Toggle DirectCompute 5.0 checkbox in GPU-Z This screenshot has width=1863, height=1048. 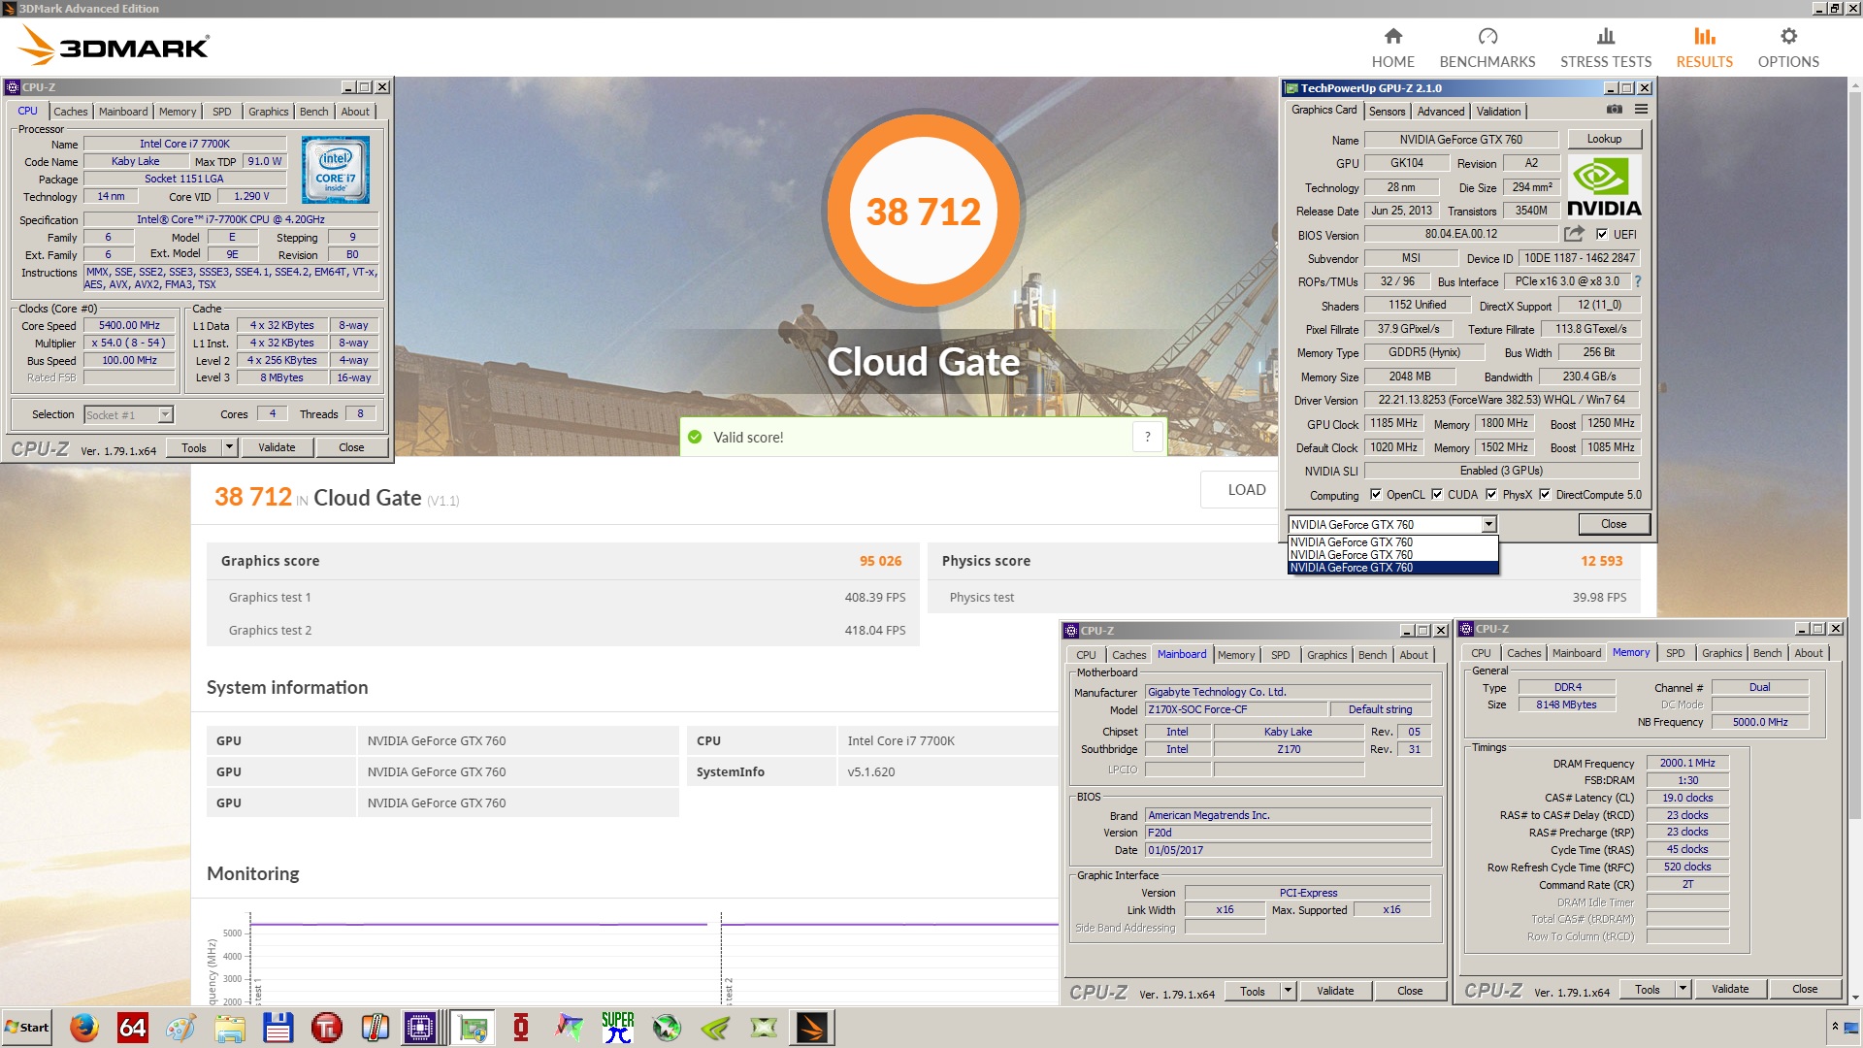coord(1545,494)
